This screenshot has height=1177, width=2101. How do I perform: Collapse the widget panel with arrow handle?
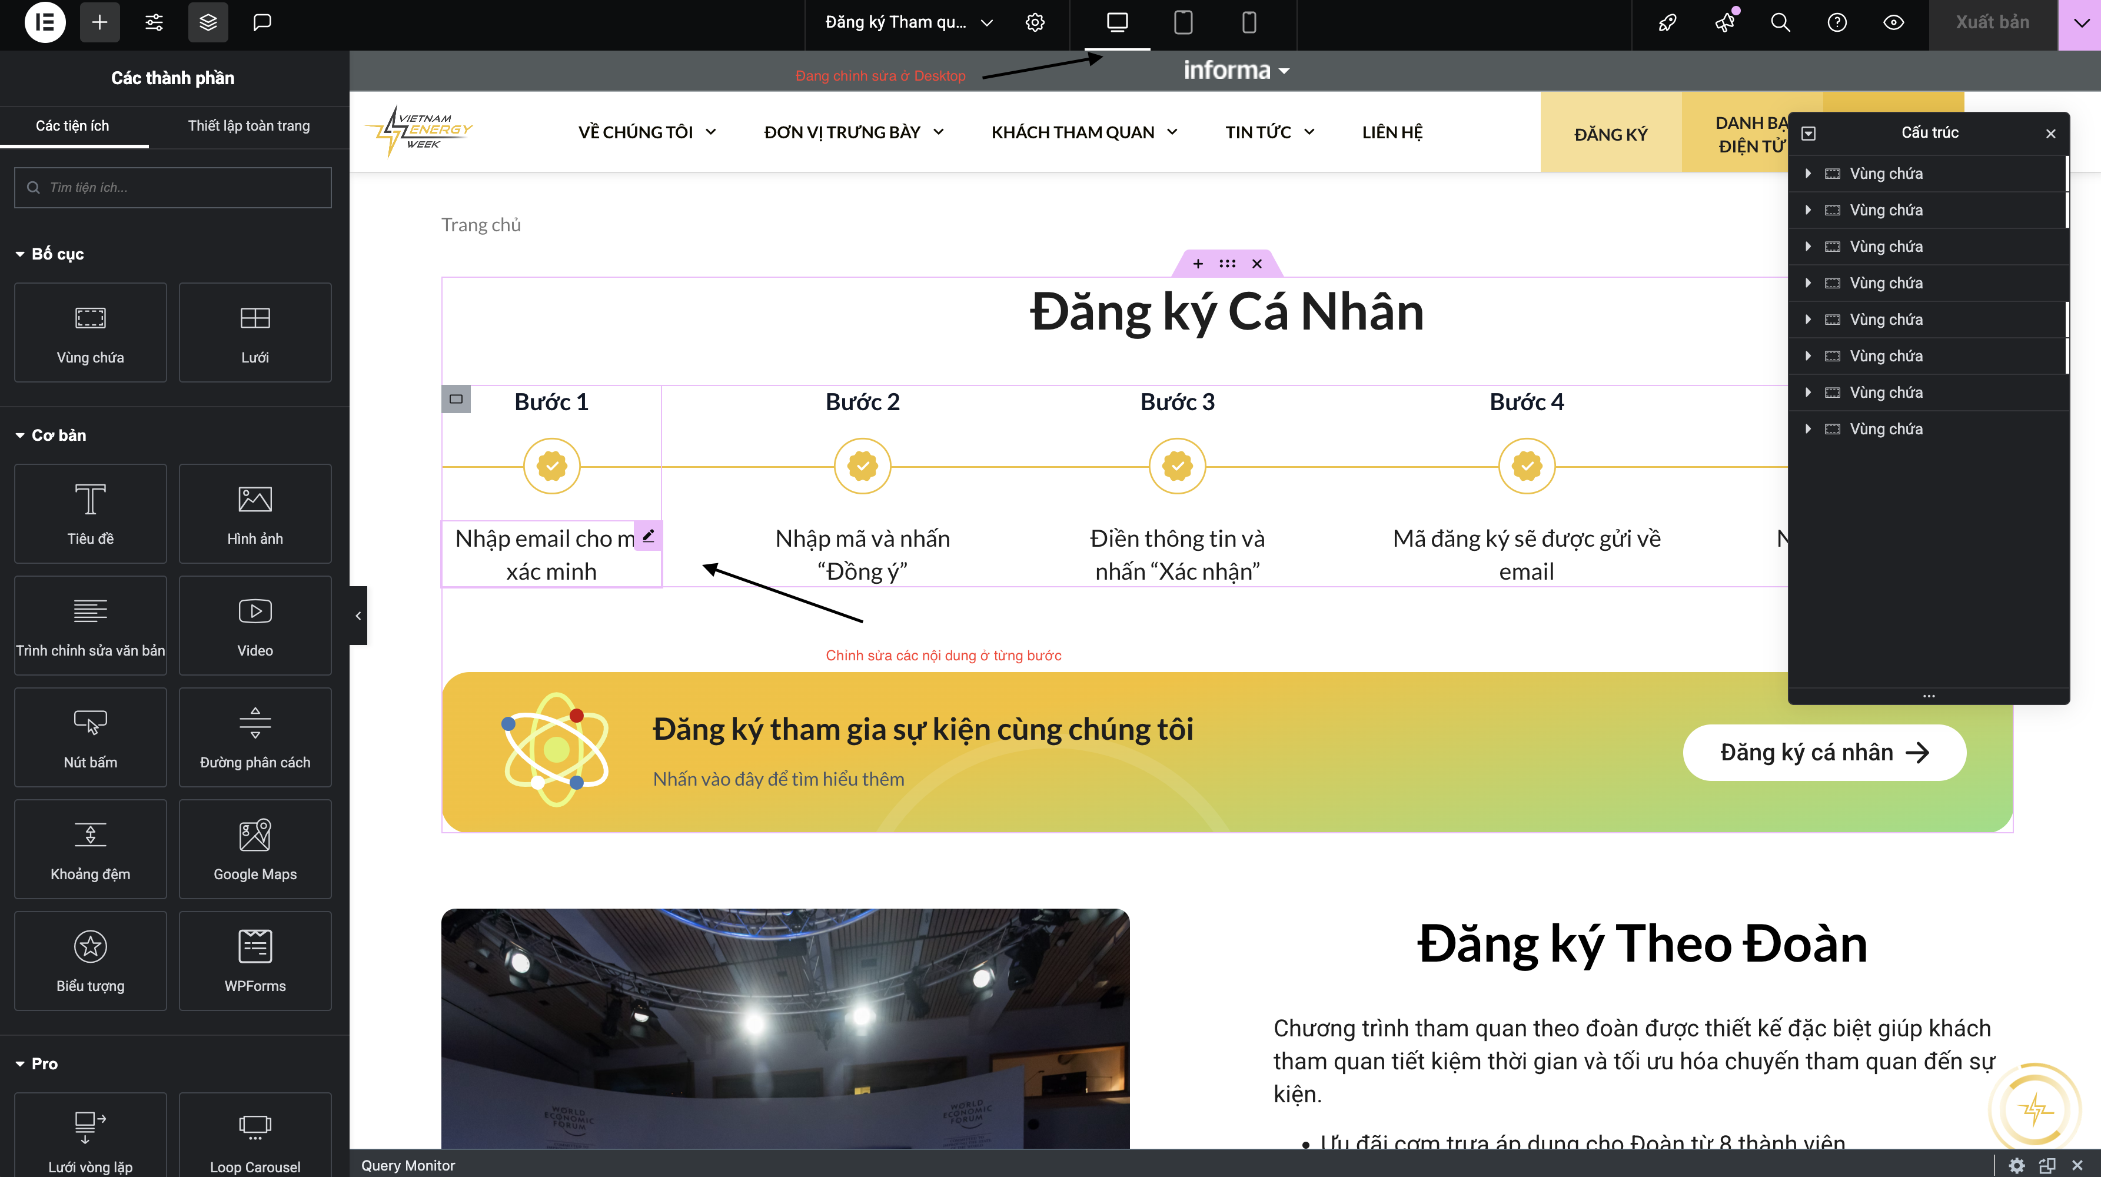click(x=358, y=616)
